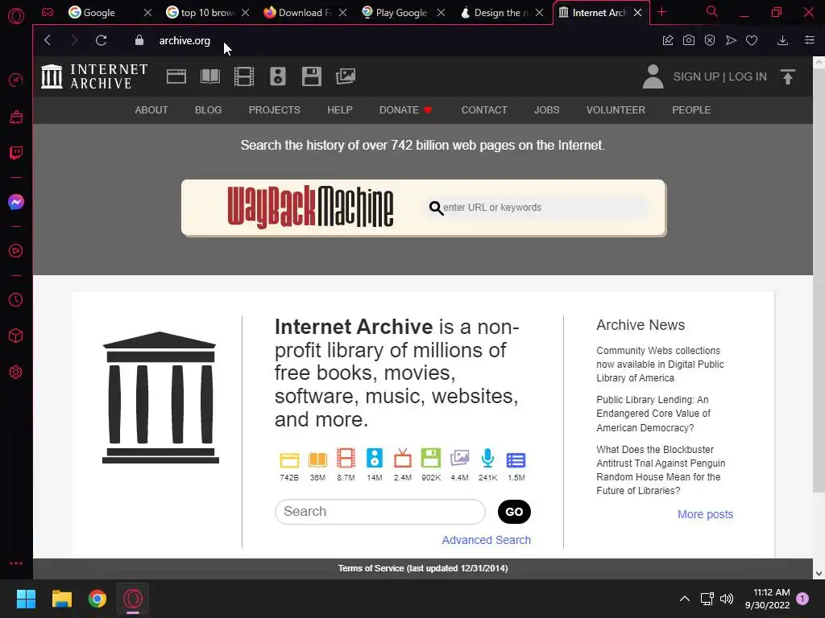Viewport: 825px width, 618px height.
Task: Focus the Archive Search box
Action: 380,511
